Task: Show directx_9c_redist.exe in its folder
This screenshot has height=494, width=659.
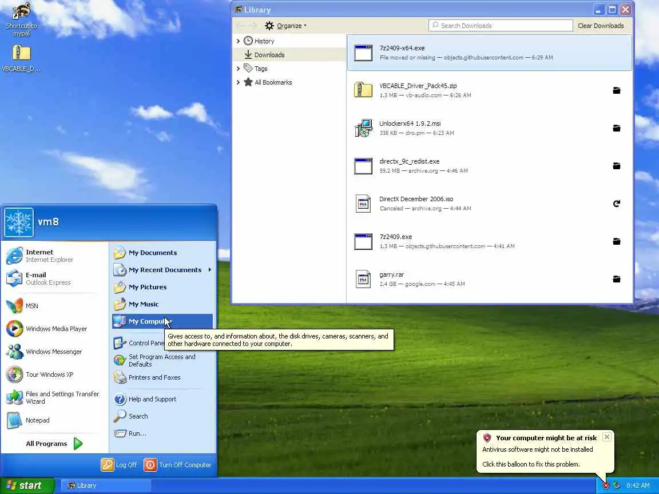Action: (x=616, y=166)
